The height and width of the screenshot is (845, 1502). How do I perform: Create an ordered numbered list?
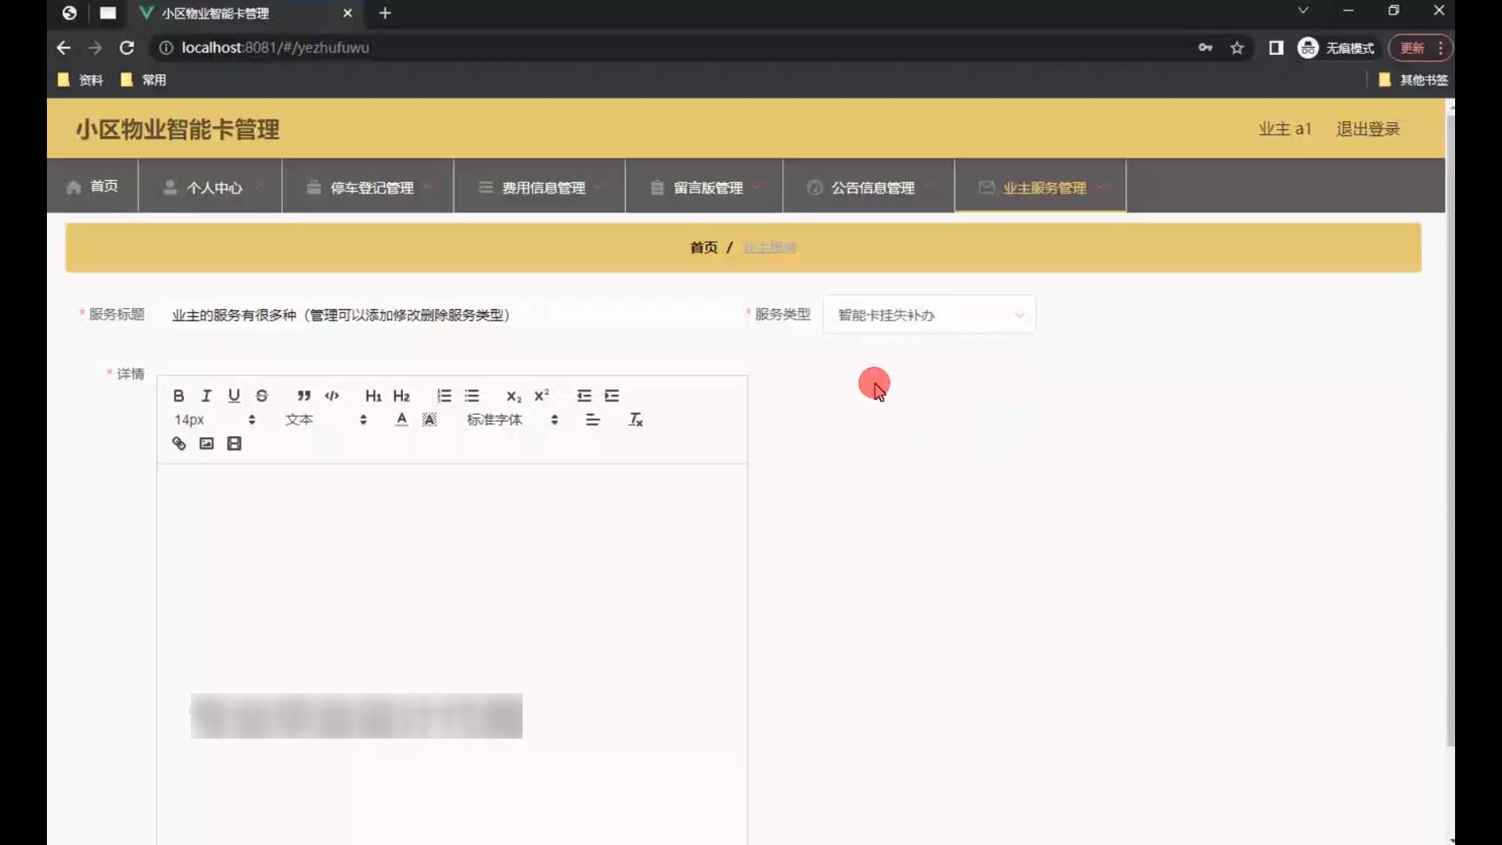(x=444, y=396)
